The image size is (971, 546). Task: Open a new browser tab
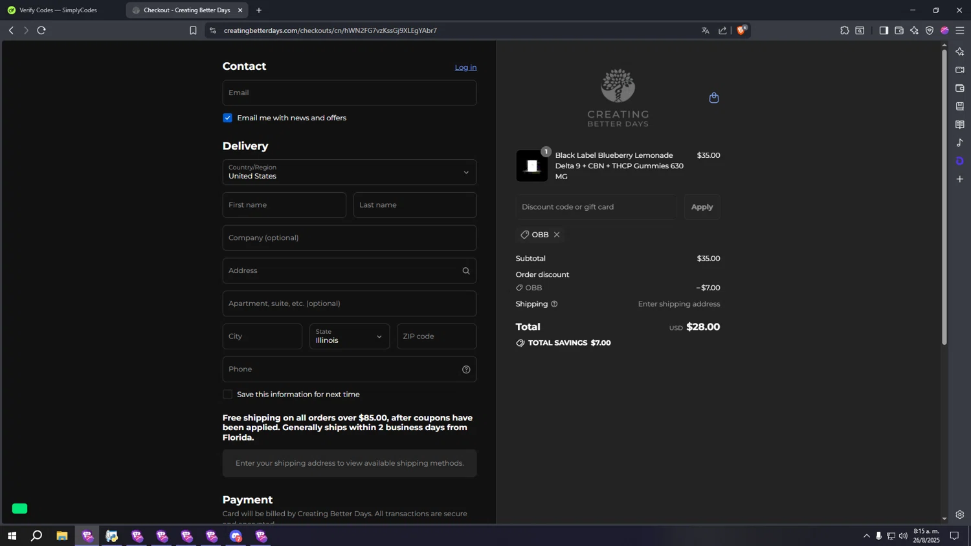point(259,10)
